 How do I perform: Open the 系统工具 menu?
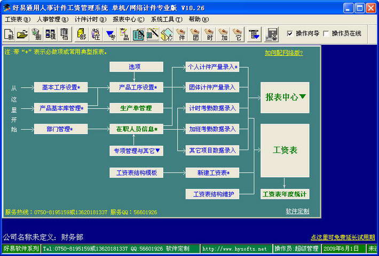pos(167,19)
